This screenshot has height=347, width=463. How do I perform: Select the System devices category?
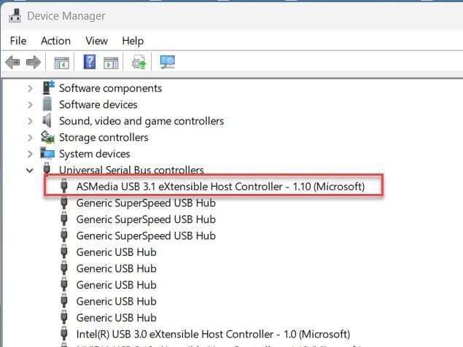[x=95, y=154]
